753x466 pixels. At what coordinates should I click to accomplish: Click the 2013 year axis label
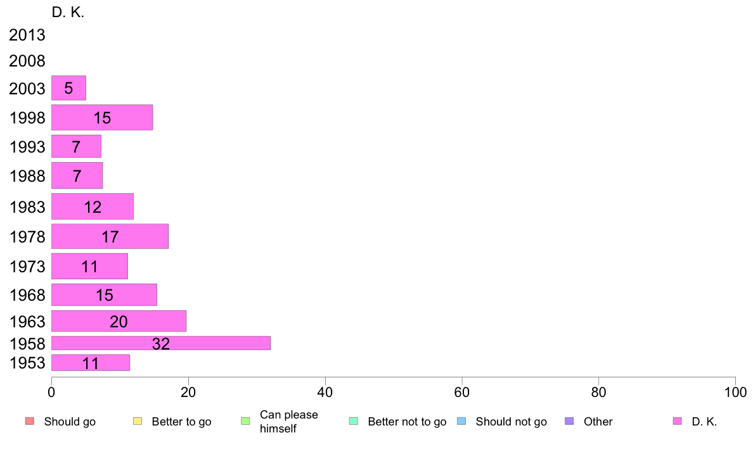point(27,35)
